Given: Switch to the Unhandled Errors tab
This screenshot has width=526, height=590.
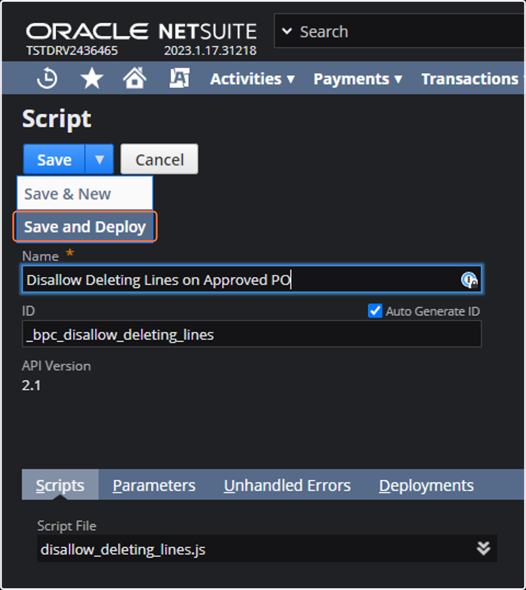Looking at the screenshot, I should point(287,485).
